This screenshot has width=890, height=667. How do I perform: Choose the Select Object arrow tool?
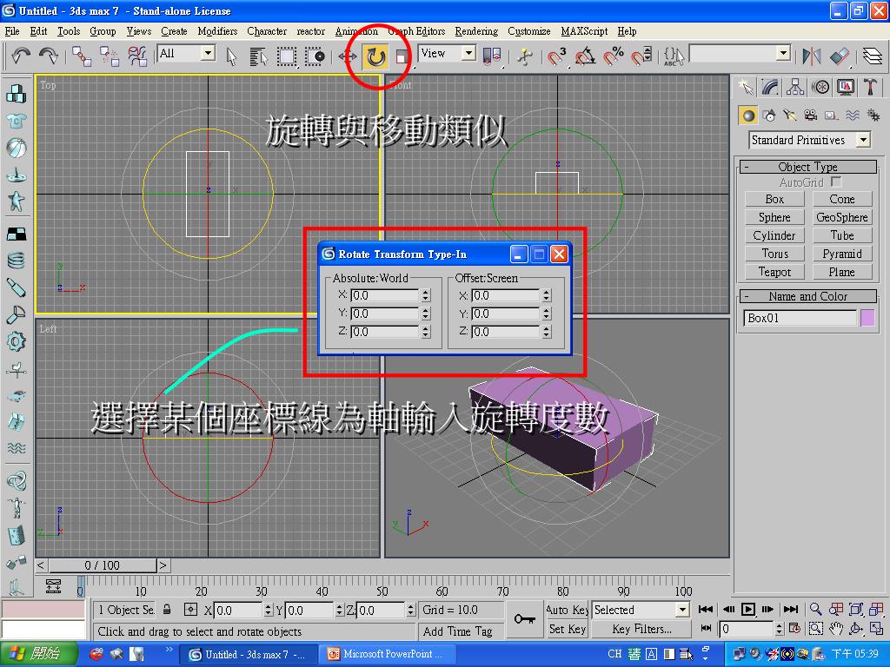coord(231,56)
